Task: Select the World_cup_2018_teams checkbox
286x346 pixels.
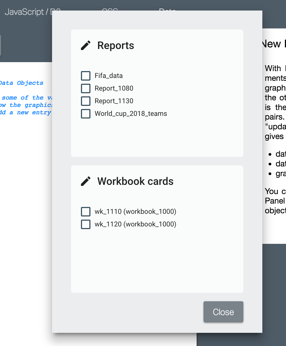Action: 85,113
